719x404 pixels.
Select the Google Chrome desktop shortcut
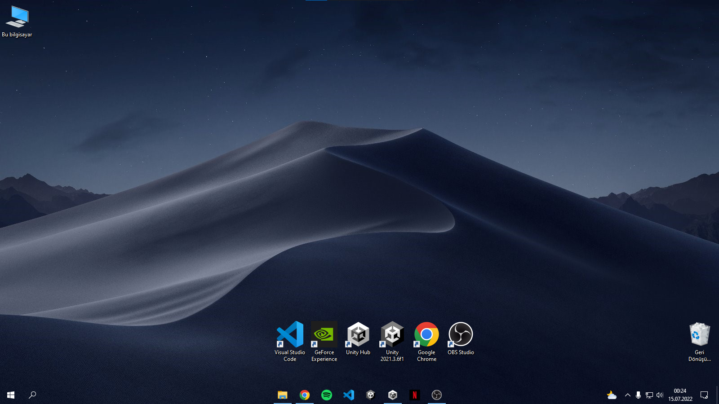(426, 341)
